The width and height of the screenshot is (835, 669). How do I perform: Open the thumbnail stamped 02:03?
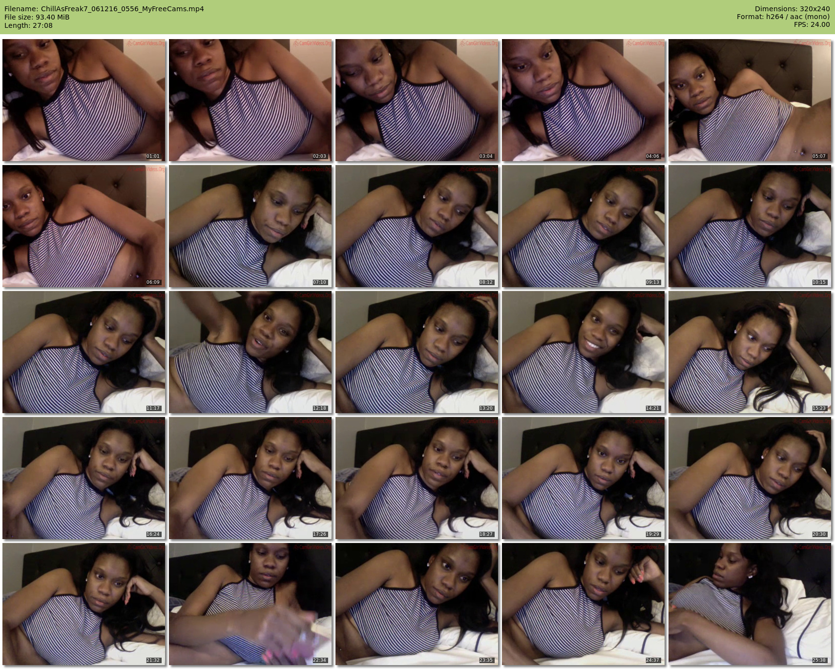(x=250, y=100)
